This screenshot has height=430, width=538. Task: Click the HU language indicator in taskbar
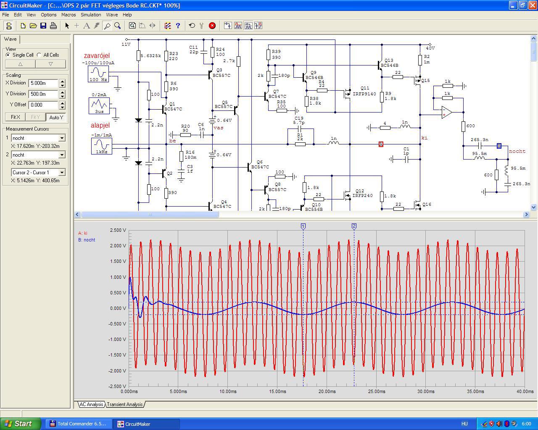pyautogui.click(x=464, y=424)
